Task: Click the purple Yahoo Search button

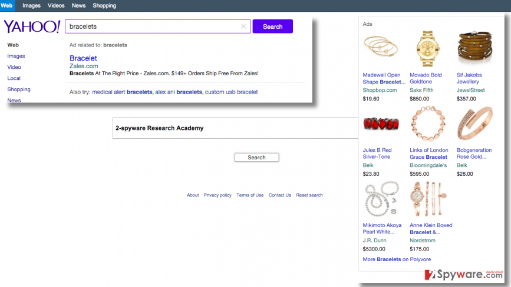Action: [x=272, y=26]
